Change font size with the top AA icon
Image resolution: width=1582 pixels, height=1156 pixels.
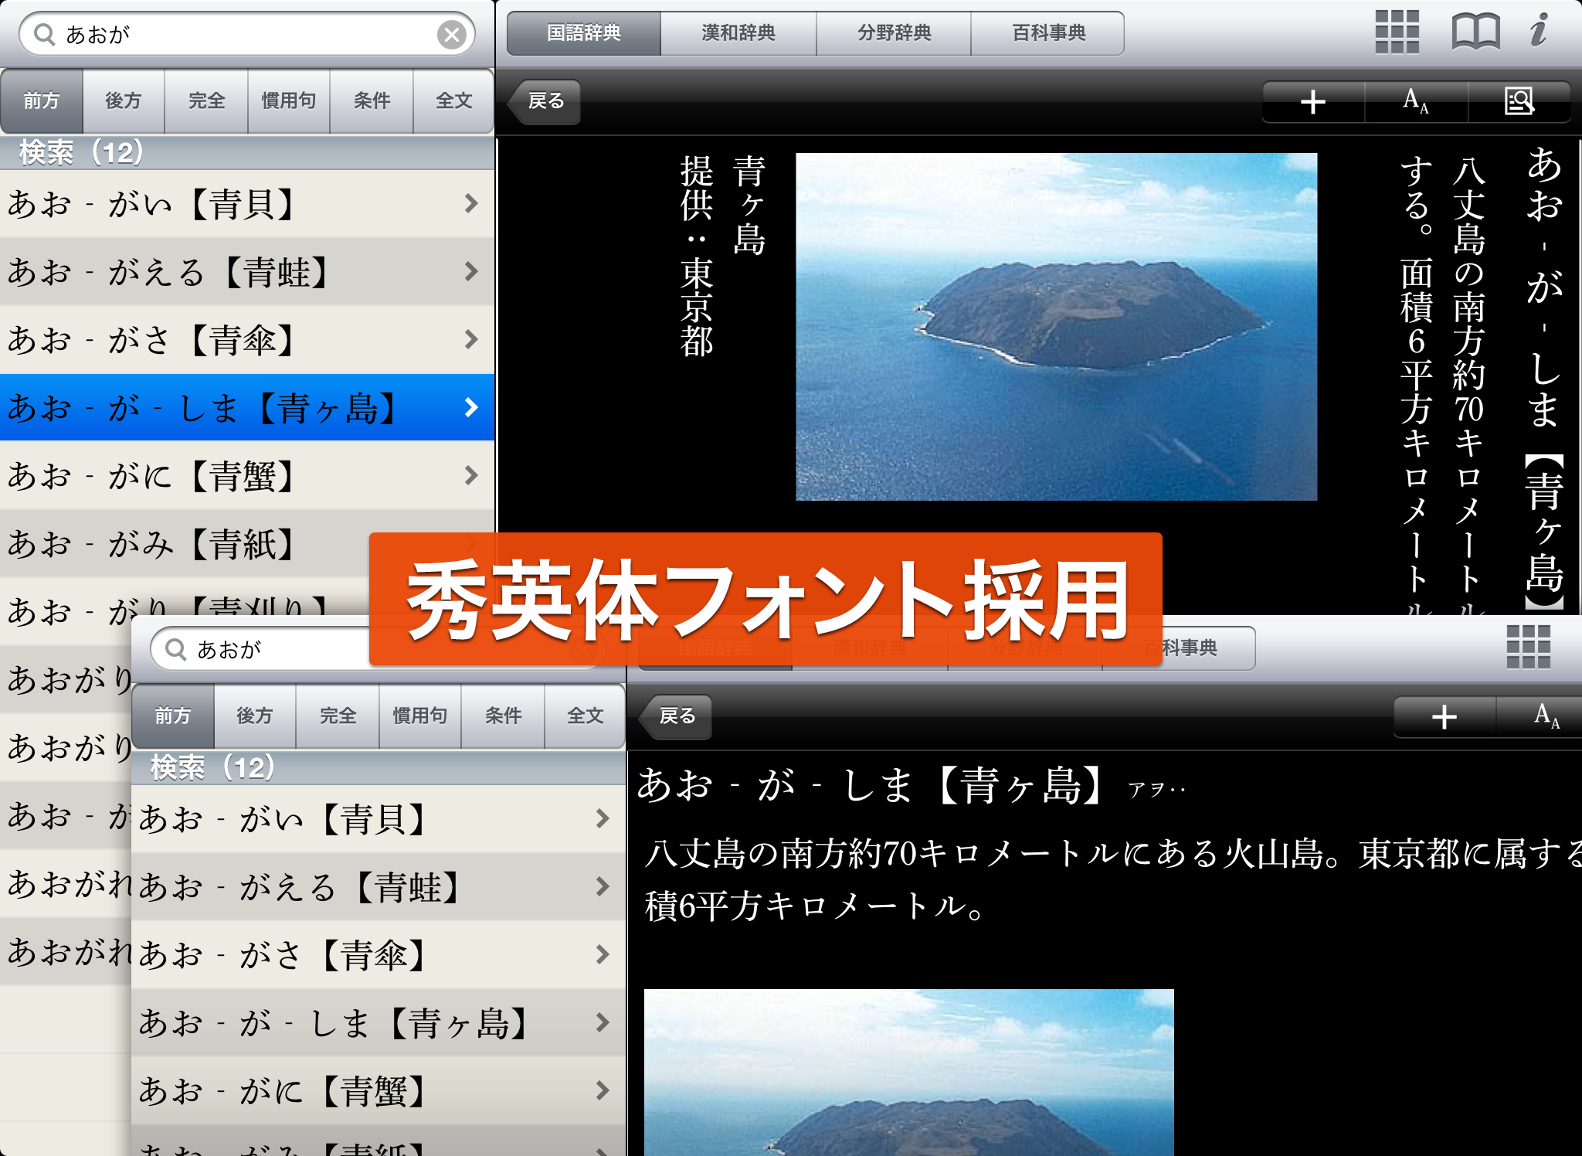[1415, 101]
